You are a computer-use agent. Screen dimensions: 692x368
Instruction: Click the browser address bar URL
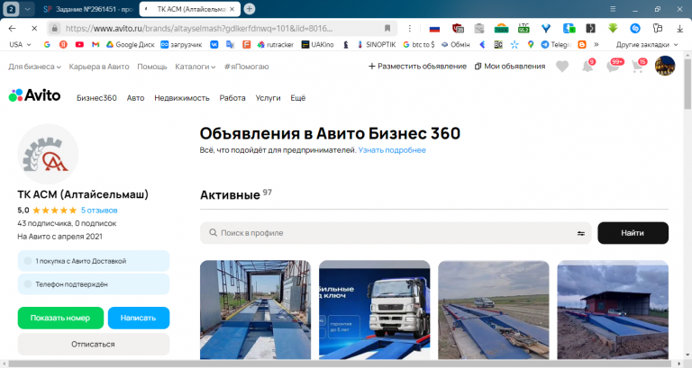198,29
